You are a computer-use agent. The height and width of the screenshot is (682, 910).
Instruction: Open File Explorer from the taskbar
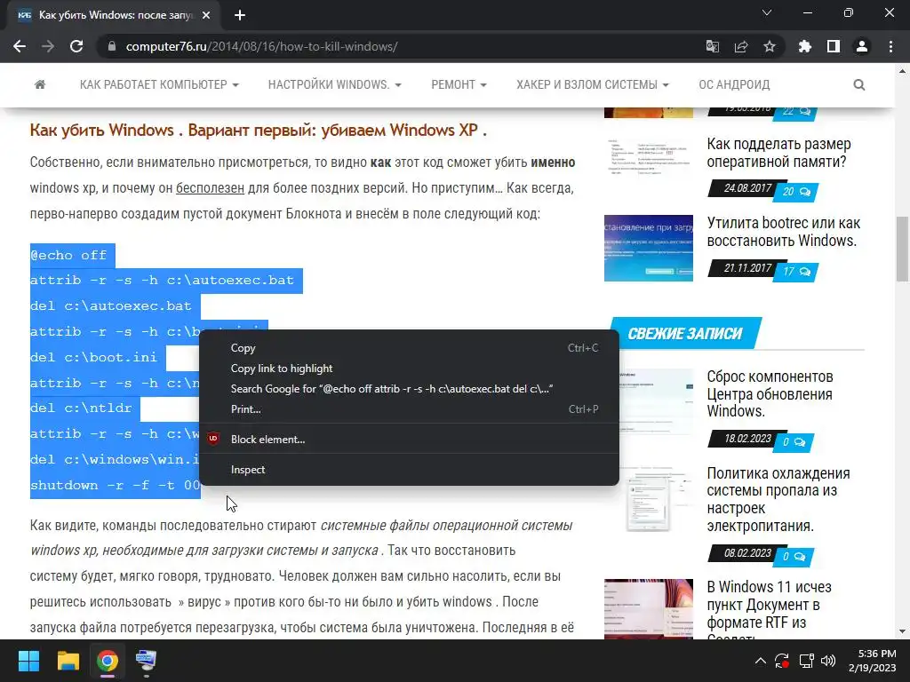68,661
